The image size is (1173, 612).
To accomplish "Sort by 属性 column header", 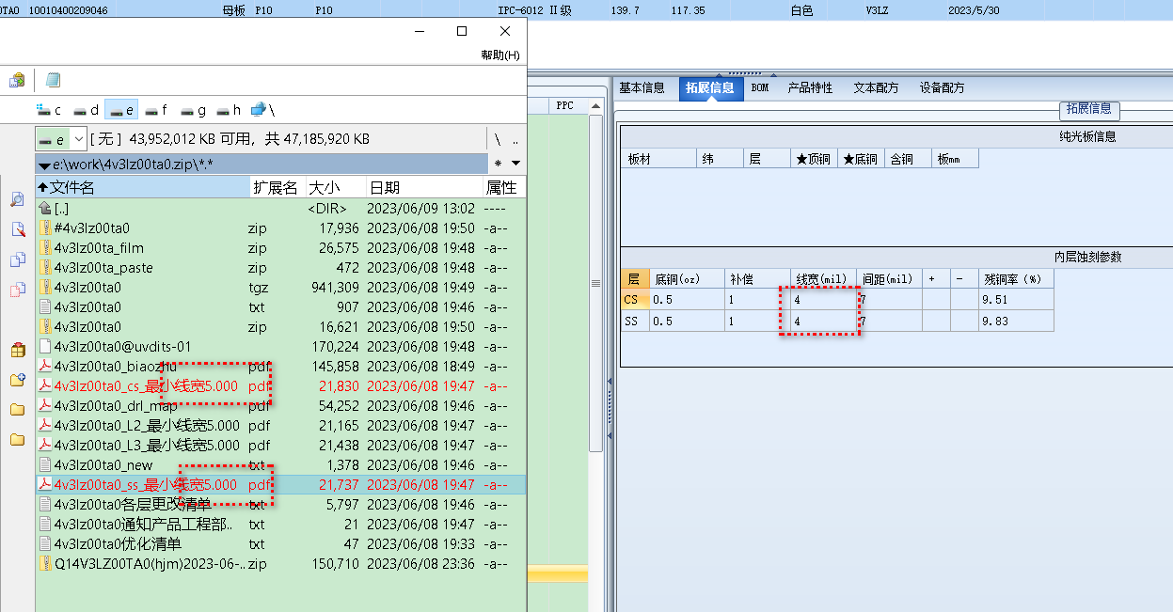I will [x=502, y=188].
